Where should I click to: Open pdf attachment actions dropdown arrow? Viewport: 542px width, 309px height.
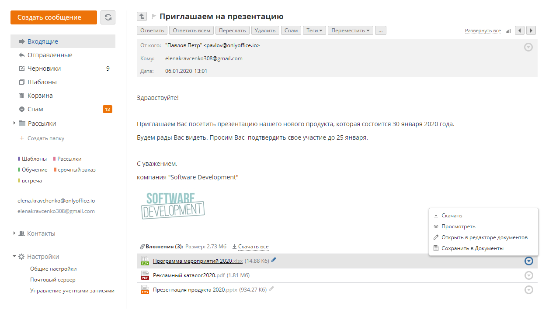[529, 275]
